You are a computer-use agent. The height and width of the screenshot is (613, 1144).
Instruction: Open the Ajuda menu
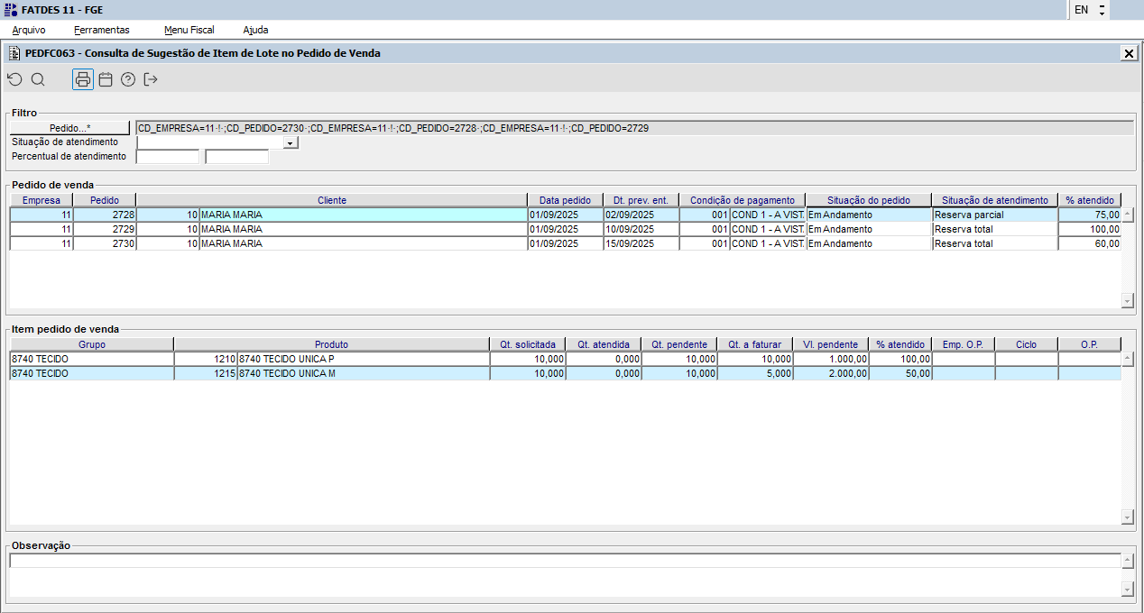click(x=255, y=30)
